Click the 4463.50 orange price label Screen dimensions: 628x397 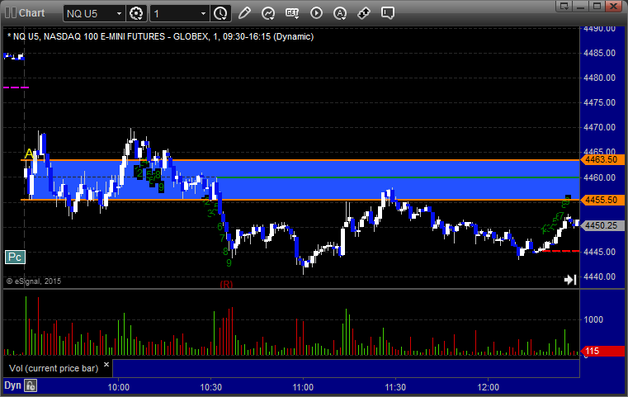pos(602,160)
